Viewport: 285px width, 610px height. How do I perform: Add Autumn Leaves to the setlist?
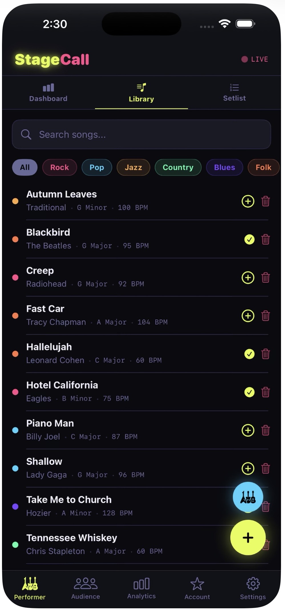pos(248,201)
